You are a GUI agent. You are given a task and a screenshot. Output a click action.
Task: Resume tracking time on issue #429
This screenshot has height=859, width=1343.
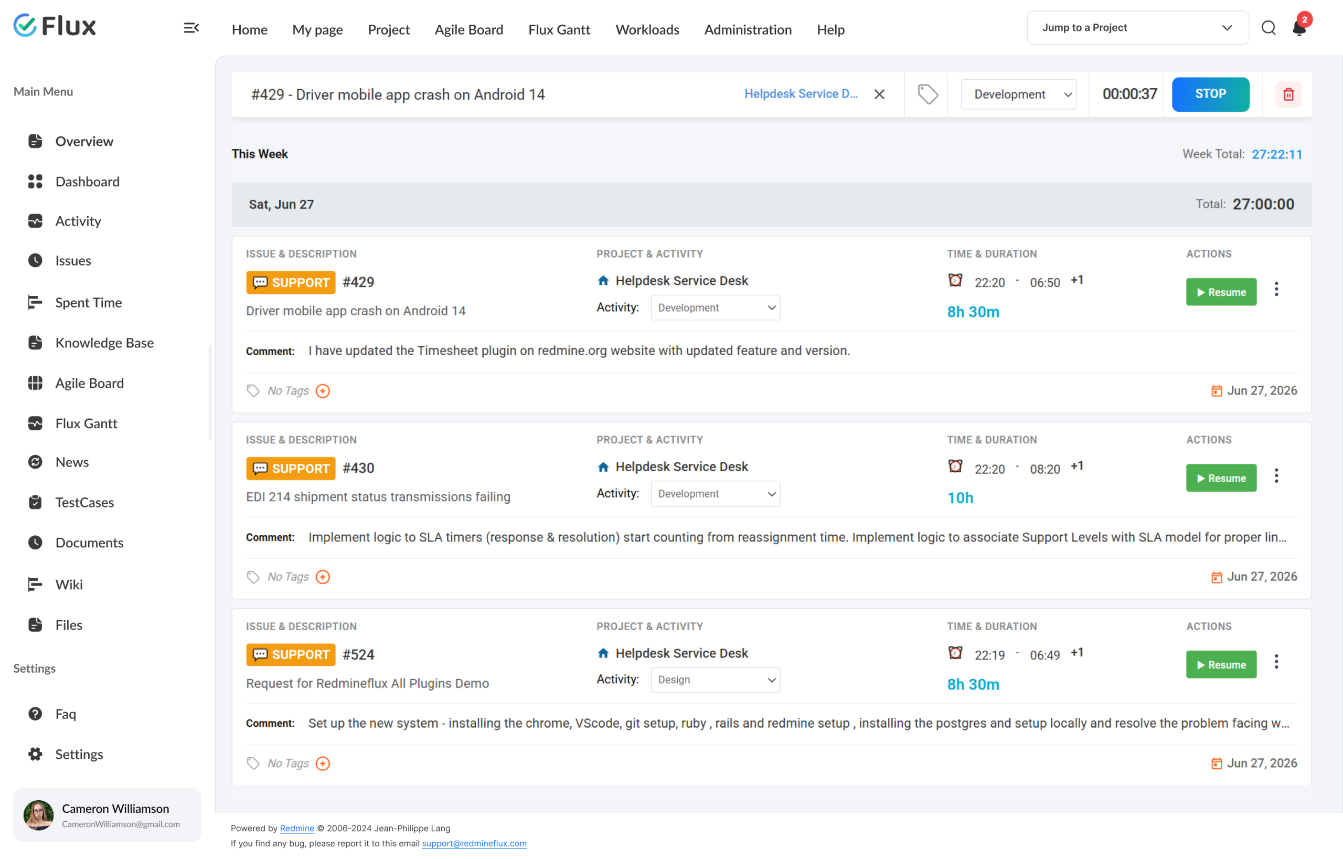tap(1221, 292)
